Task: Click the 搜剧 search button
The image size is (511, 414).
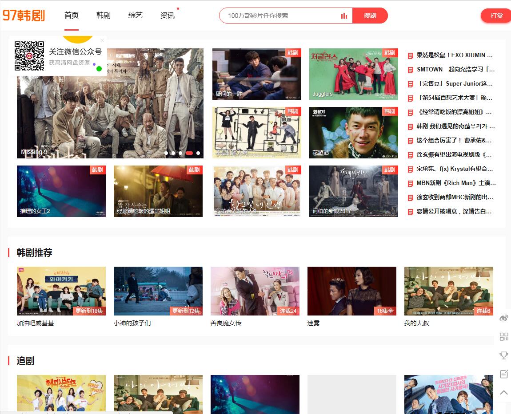Action: click(x=370, y=16)
